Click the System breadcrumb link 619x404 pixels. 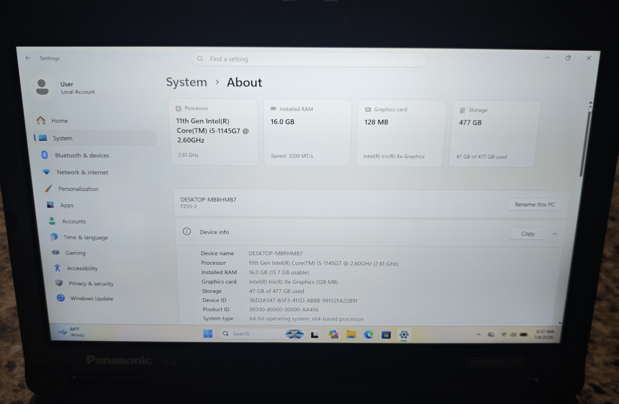[186, 82]
